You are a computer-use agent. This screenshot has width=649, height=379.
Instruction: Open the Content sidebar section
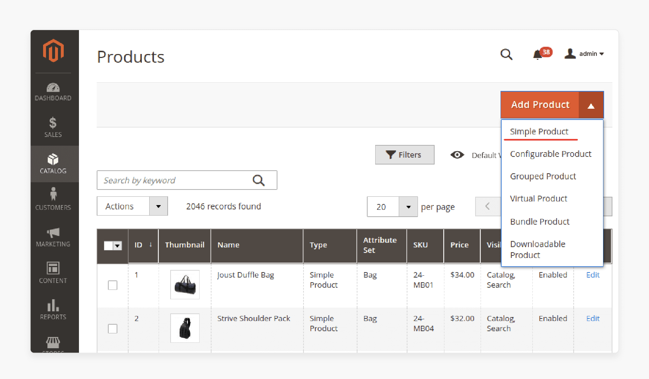(x=53, y=273)
